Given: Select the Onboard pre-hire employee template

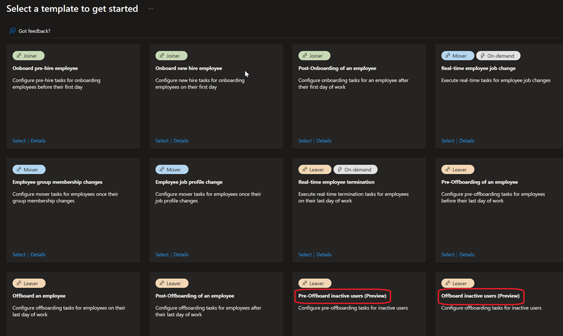Looking at the screenshot, I should pyautogui.click(x=19, y=140).
